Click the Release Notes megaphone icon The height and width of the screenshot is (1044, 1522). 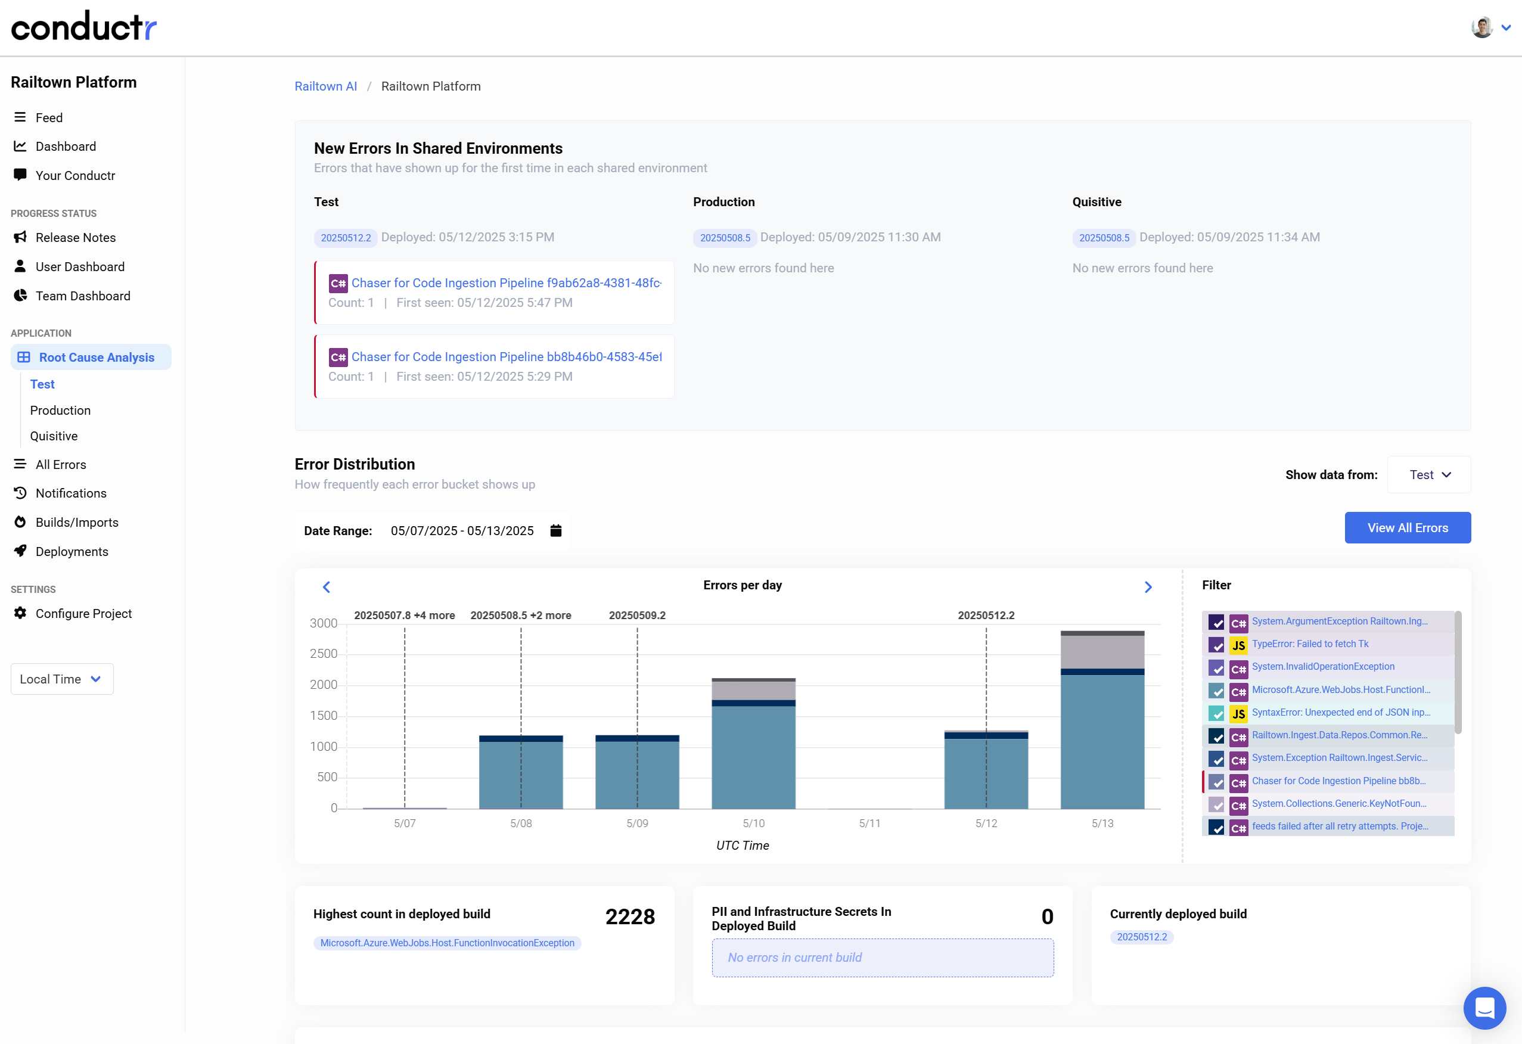coord(20,237)
